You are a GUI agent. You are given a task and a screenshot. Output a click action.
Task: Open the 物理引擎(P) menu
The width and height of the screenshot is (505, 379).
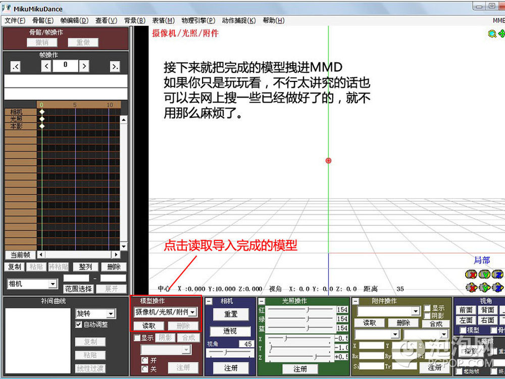click(x=198, y=21)
